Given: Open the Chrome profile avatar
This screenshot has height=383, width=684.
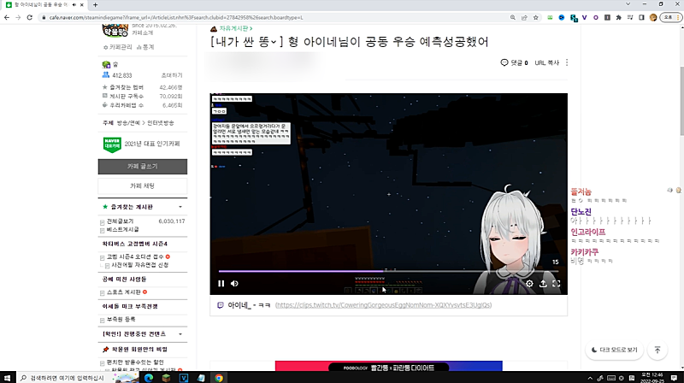Looking at the screenshot, I should click(x=653, y=17).
